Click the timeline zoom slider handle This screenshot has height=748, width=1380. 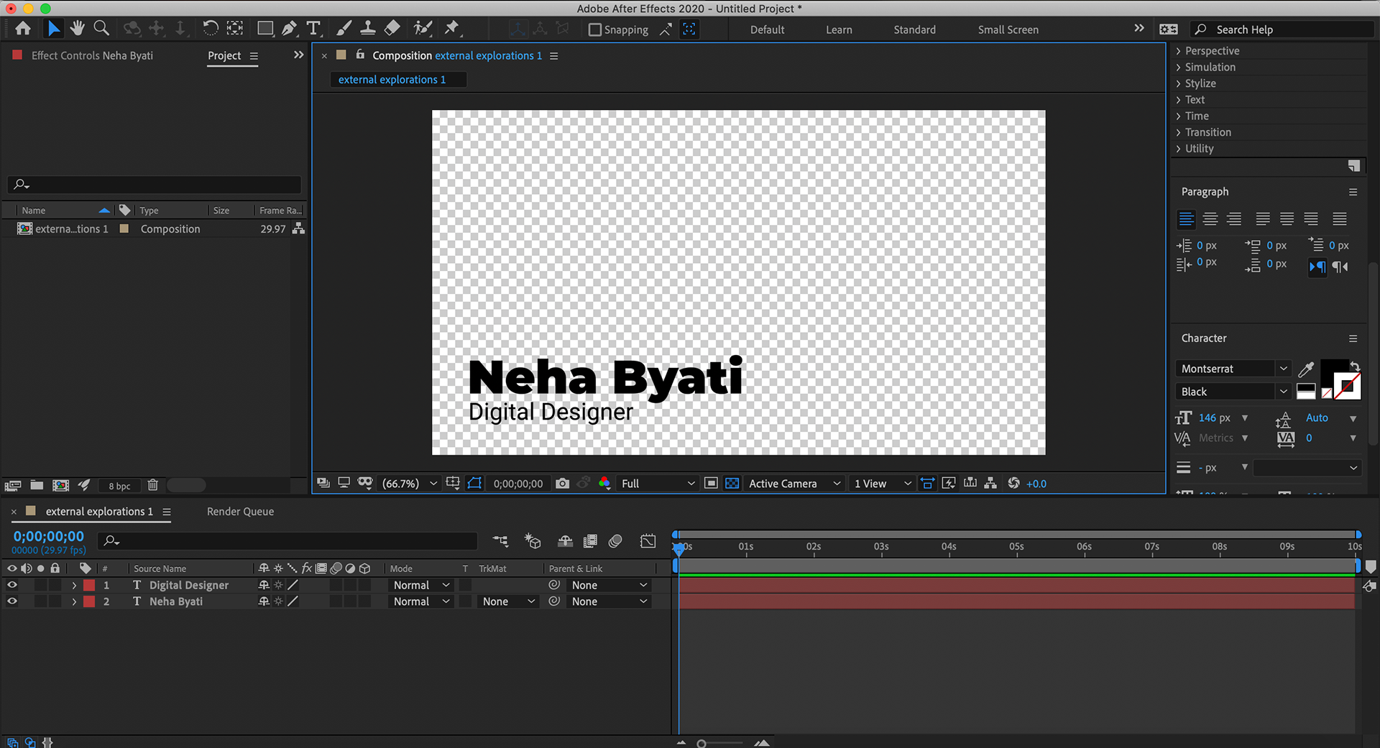[x=701, y=743]
